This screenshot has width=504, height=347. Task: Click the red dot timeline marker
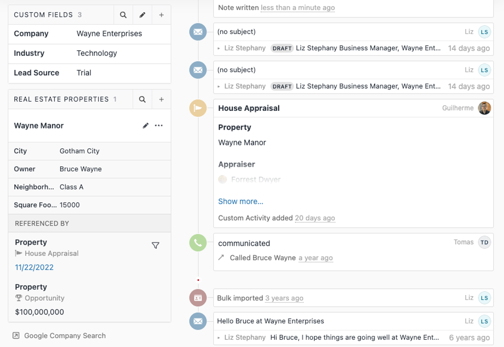tap(198, 280)
